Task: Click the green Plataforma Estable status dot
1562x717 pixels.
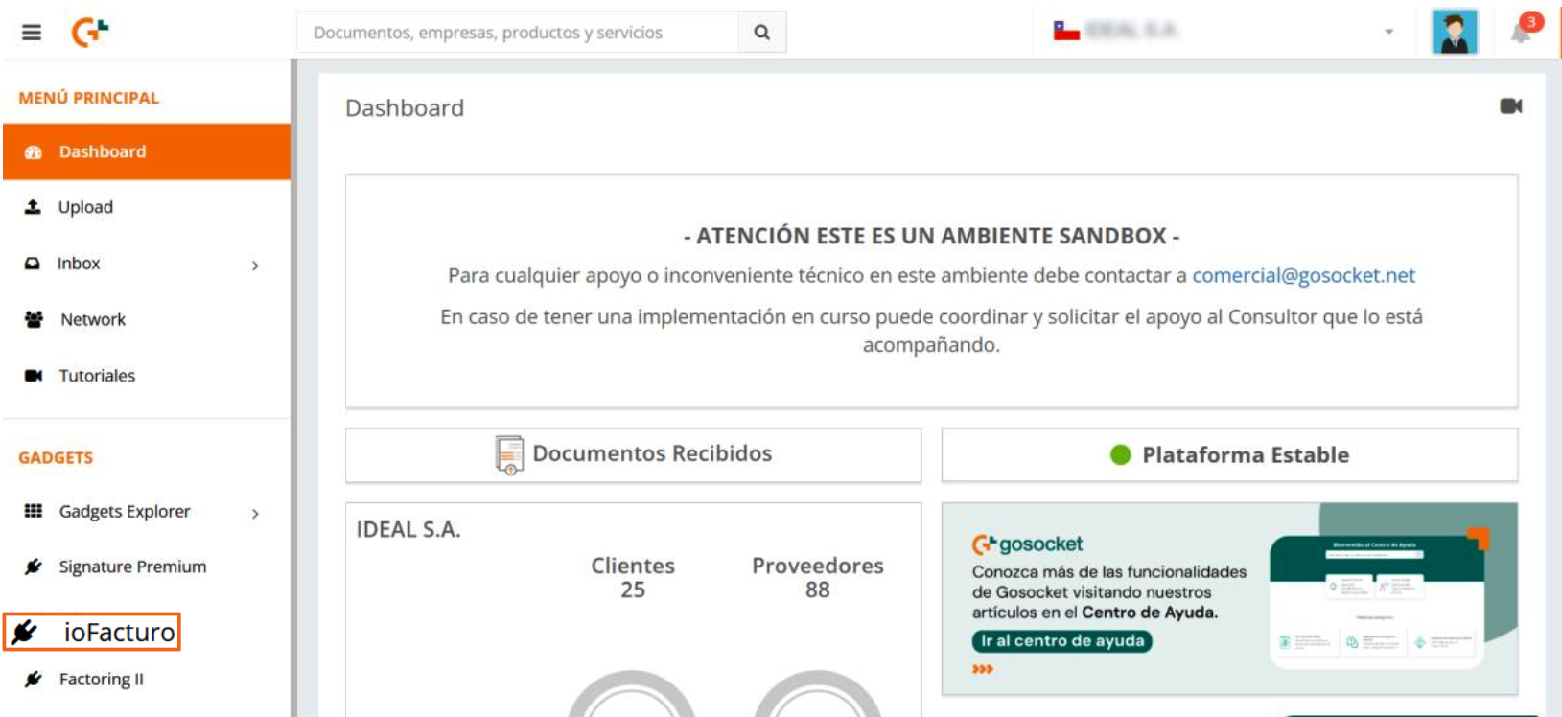Action: (x=1120, y=455)
